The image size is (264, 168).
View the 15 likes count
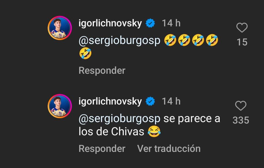tap(242, 42)
